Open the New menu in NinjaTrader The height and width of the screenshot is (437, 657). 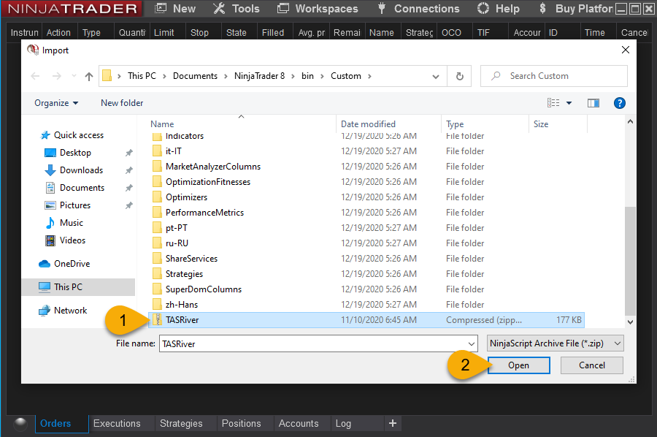coord(174,8)
